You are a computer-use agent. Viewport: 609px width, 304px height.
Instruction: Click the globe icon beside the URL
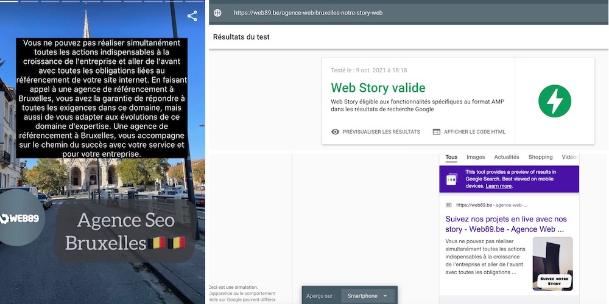coord(218,13)
